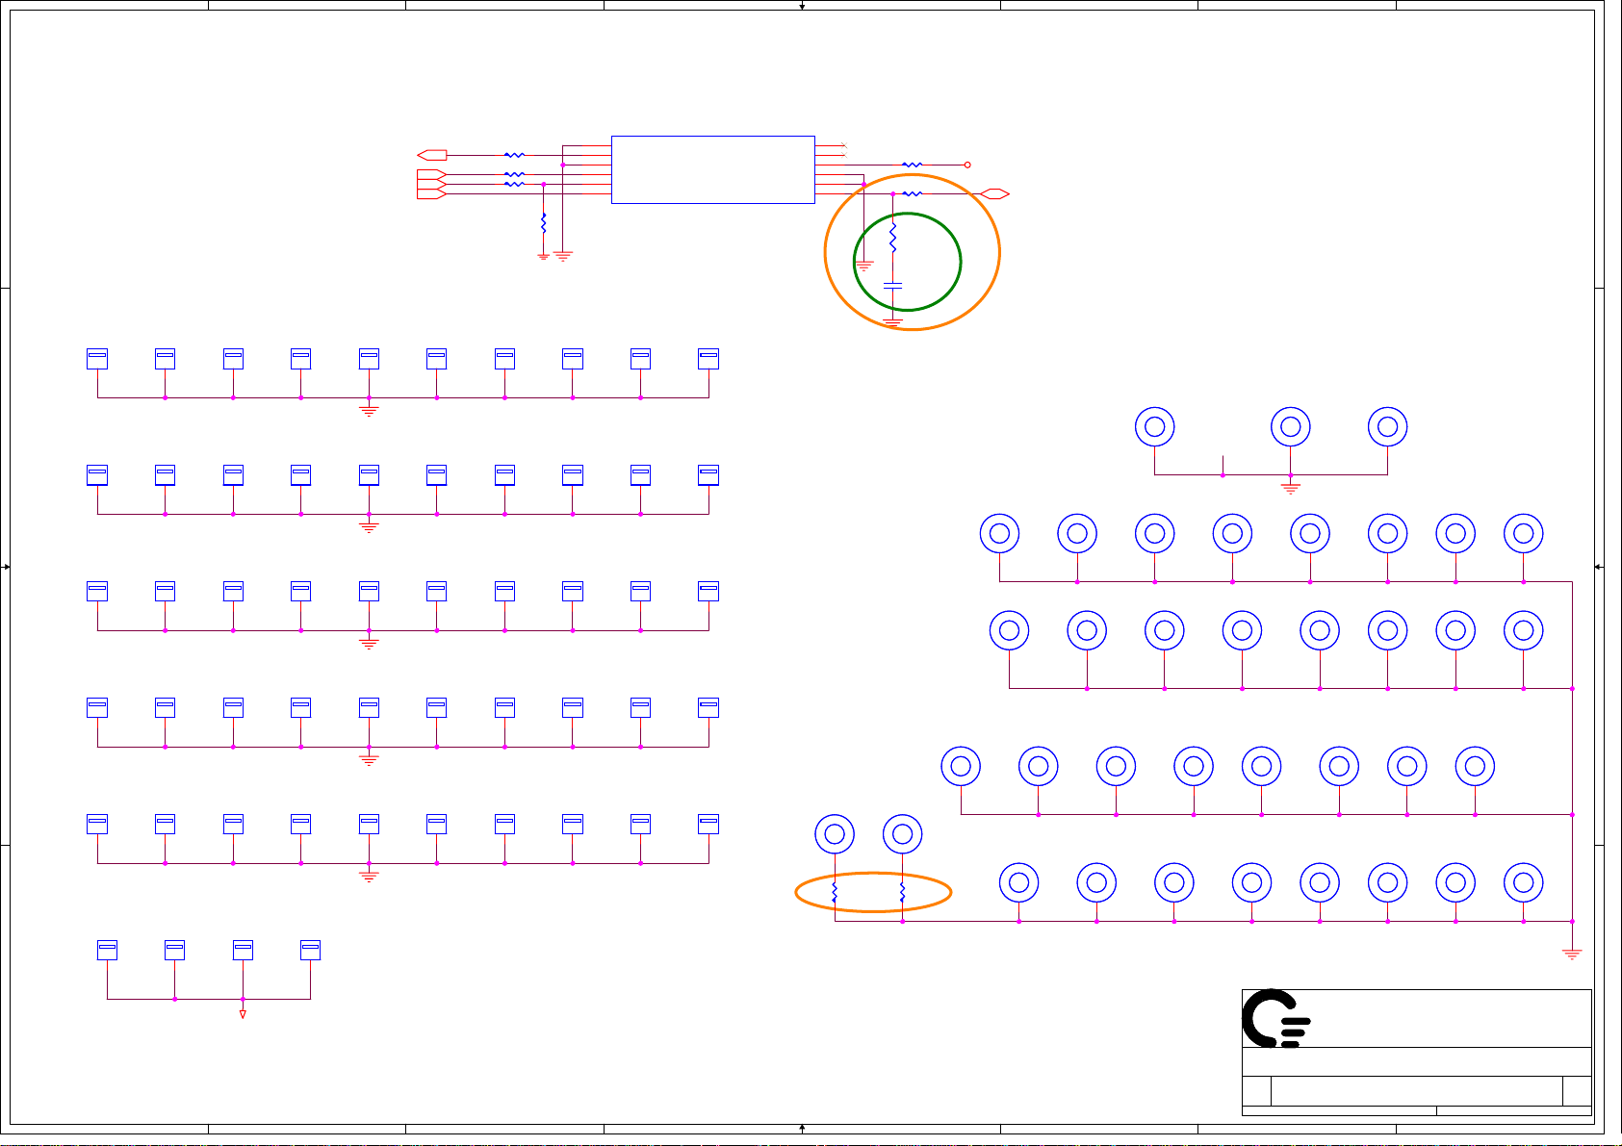Select the large blue IC rectangle
The height and width of the screenshot is (1146, 1622).
(x=712, y=169)
